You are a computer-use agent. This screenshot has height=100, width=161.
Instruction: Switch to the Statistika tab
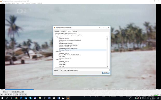75,31
